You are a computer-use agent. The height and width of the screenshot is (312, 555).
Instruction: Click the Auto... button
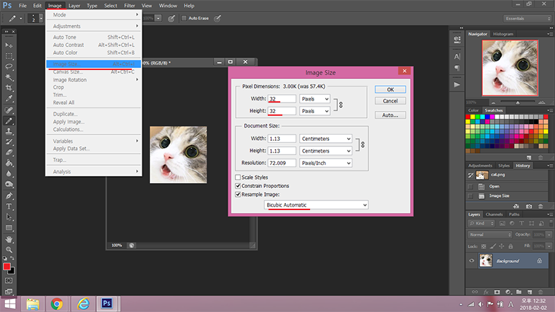coord(391,115)
